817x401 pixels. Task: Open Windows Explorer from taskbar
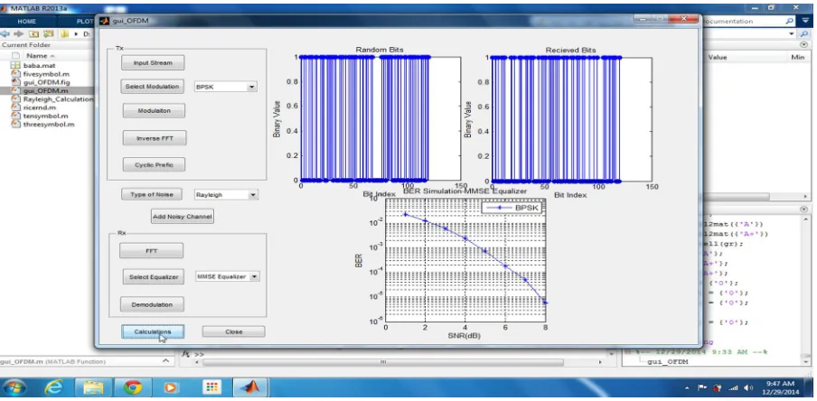[x=94, y=387]
